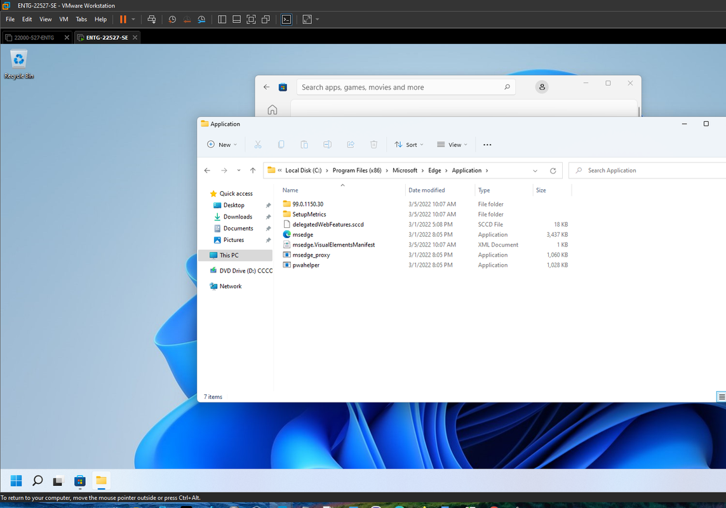This screenshot has height=508, width=726.
Task: Send Ctrl+Alt+Del to the VM
Action: pyautogui.click(x=151, y=20)
